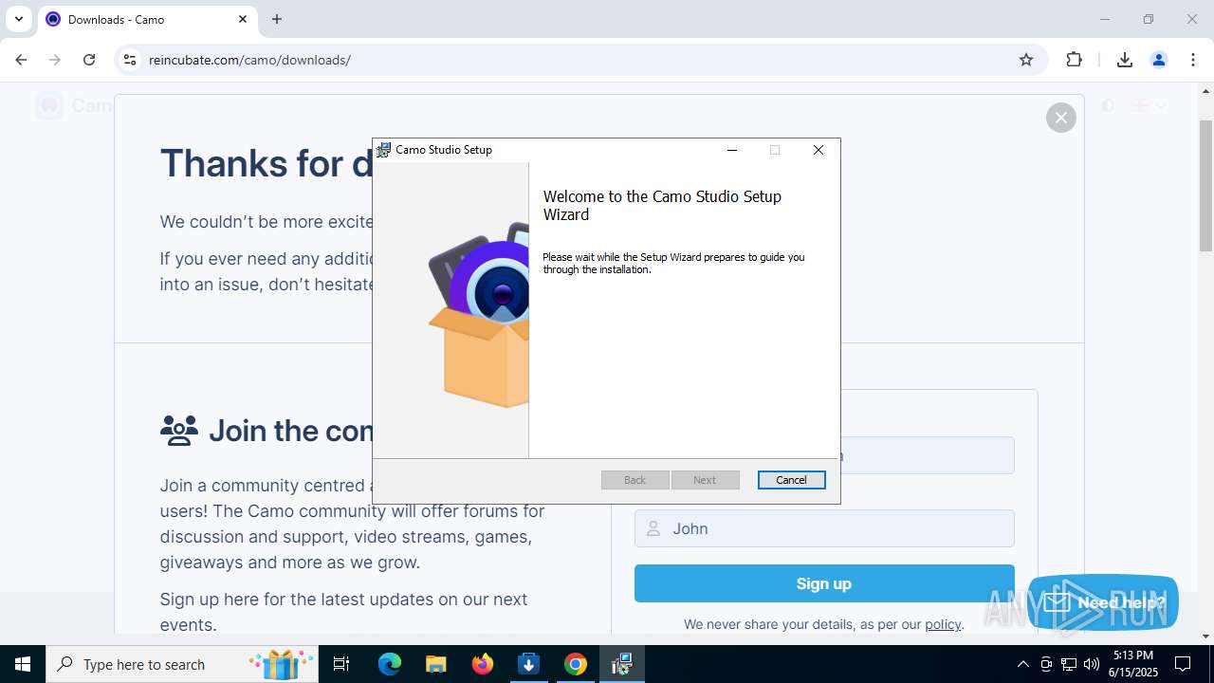
Task: Open Chrome downloads panel
Action: click(x=1124, y=60)
